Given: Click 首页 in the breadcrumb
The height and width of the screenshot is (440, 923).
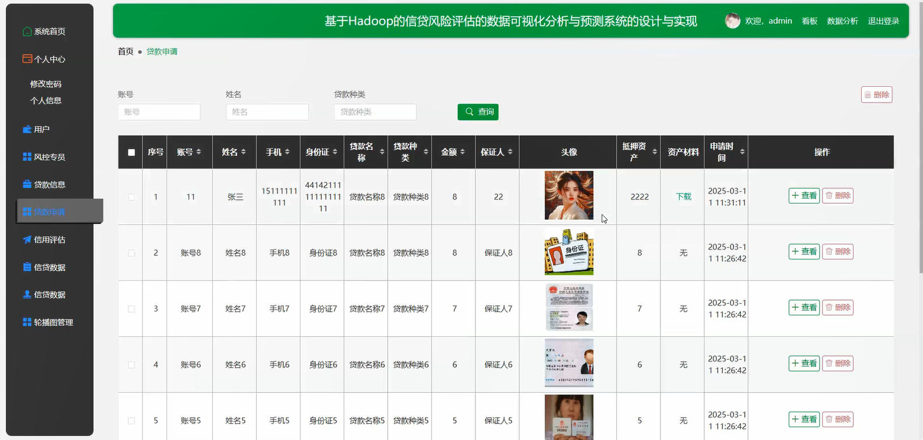Looking at the screenshot, I should click(125, 51).
